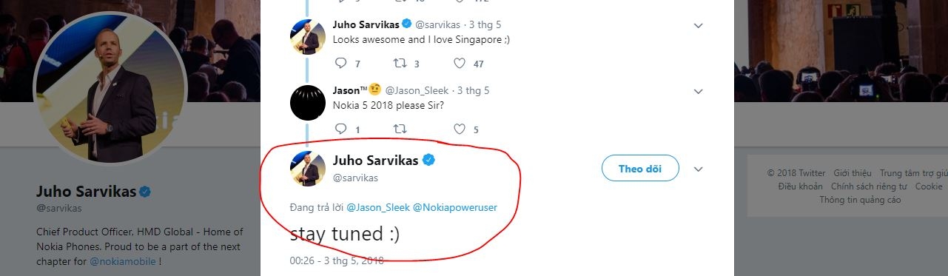The height and width of the screenshot is (276, 948).
Task: Open the Điều khoản footer link
Action: 801,186
